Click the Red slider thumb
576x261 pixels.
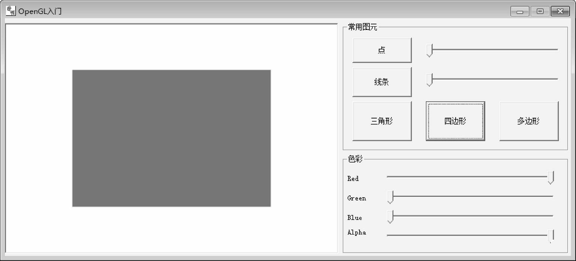point(550,177)
